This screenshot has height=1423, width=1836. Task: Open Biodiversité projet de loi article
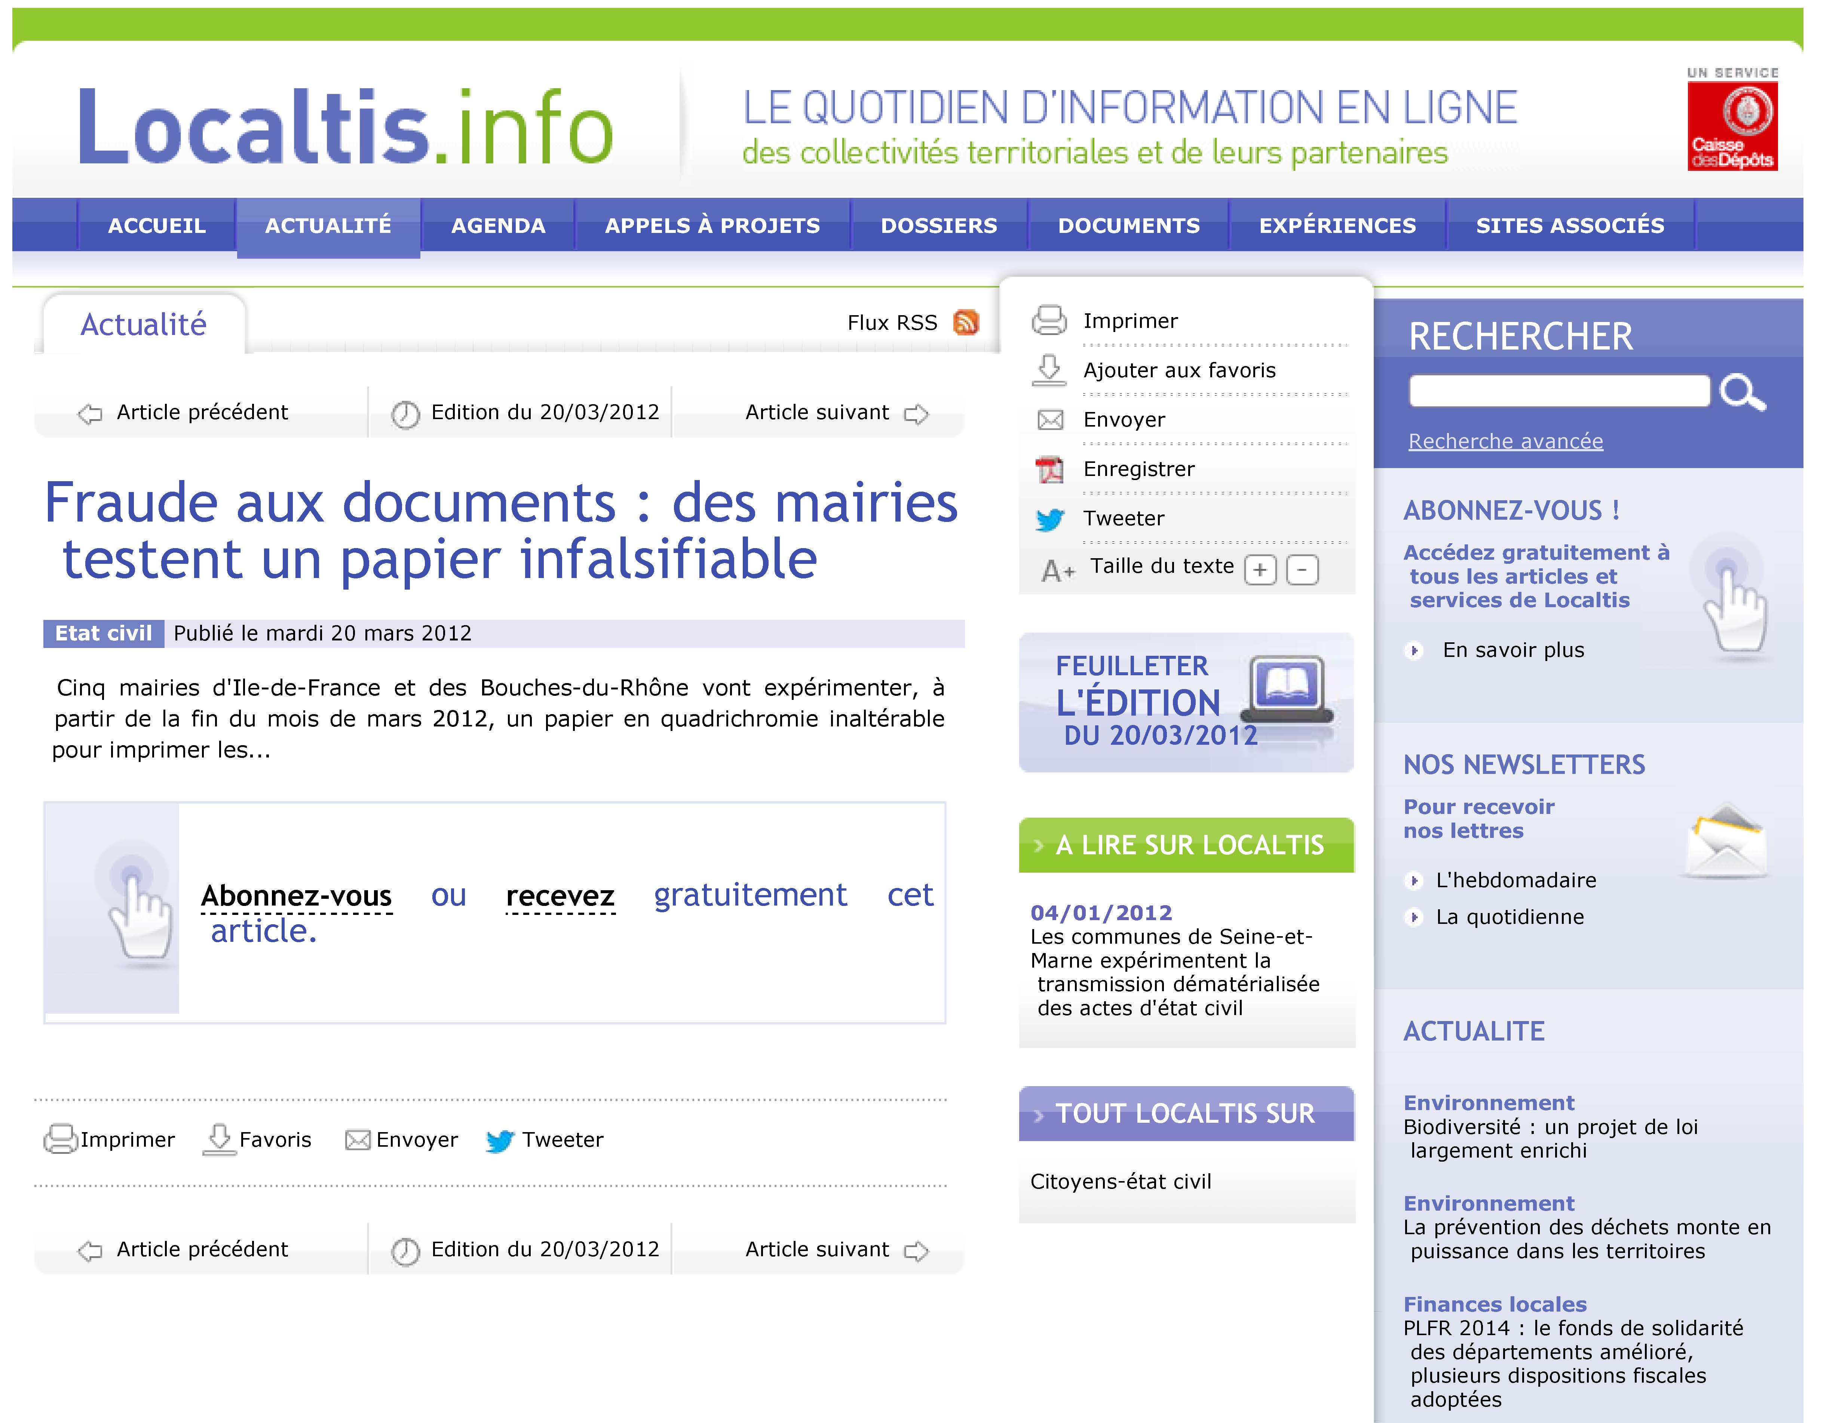[1550, 1139]
